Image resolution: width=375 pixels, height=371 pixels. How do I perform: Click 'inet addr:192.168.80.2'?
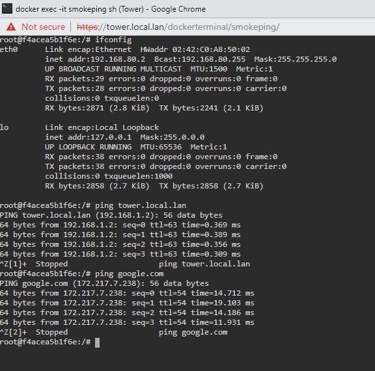click(x=95, y=59)
